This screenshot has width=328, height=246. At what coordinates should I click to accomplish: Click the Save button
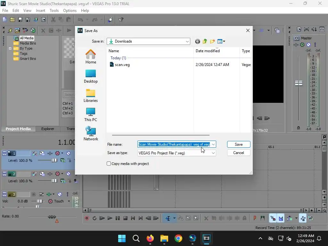239,144
